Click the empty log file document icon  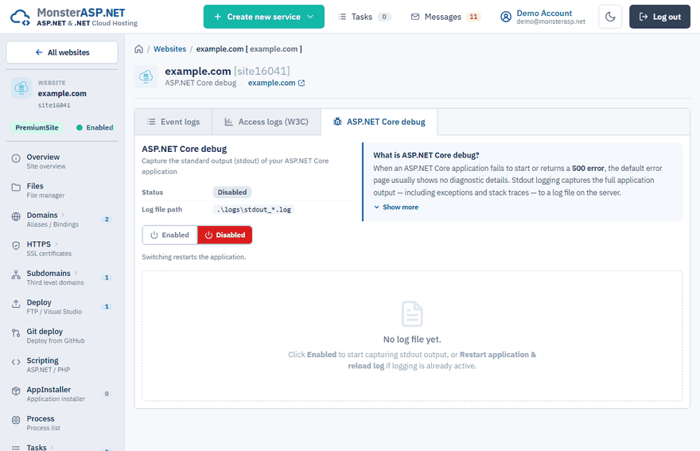coord(412,314)
